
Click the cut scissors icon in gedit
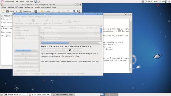(x=59, y=11)
